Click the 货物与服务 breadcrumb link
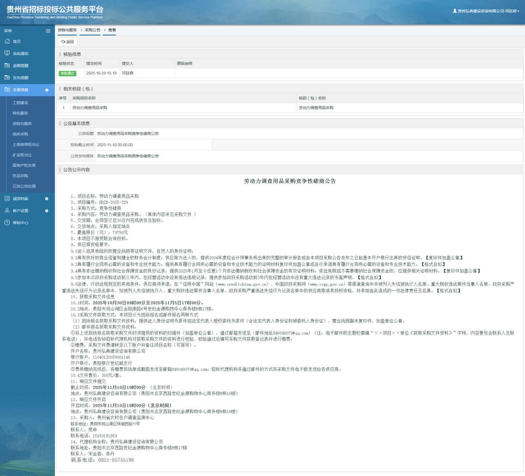This screenshot has width=525, height=476. 67,30
